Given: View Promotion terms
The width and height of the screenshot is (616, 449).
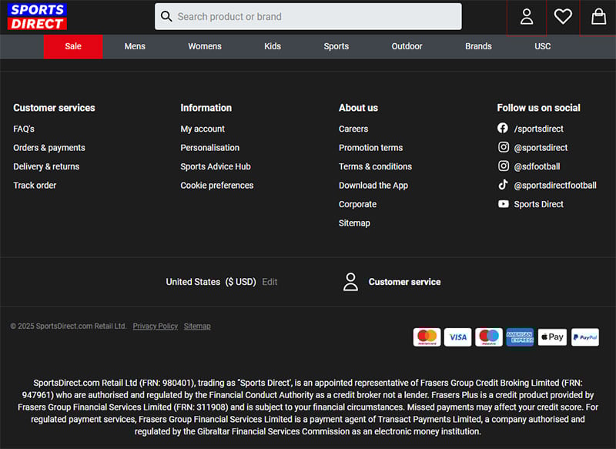Looking at the screenshot, I should click(x=370, y=148).
